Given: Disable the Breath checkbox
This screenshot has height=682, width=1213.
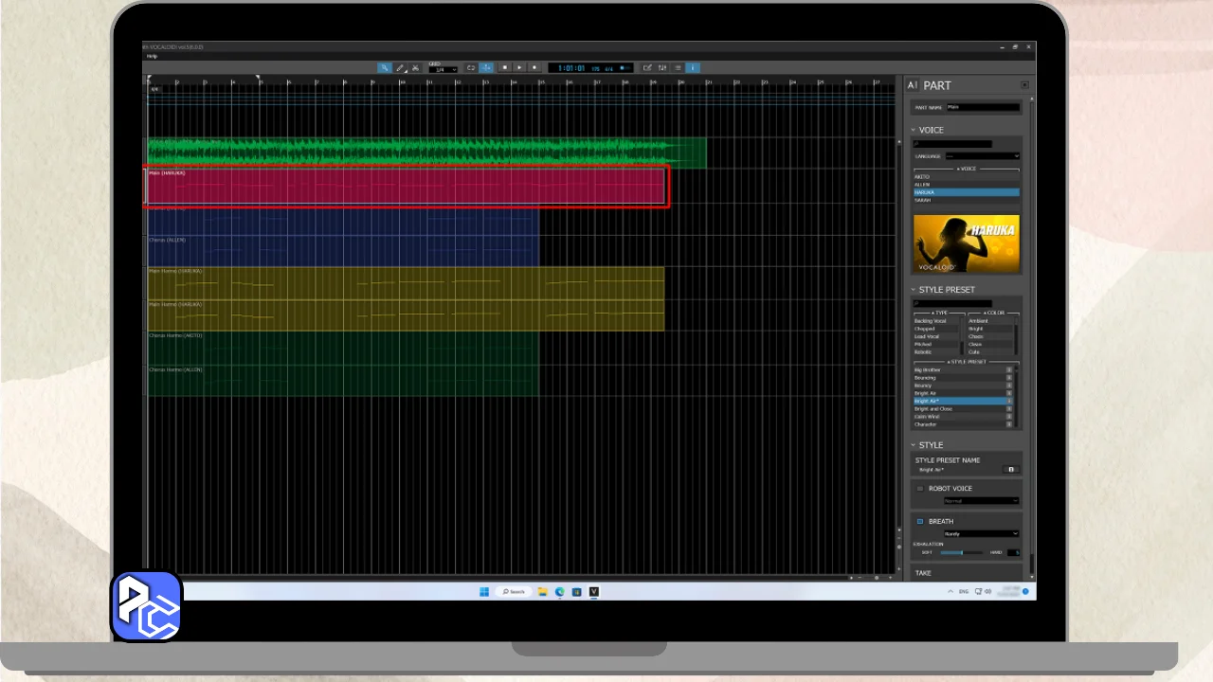Looking at the screenshot, I should coord(919,521).
